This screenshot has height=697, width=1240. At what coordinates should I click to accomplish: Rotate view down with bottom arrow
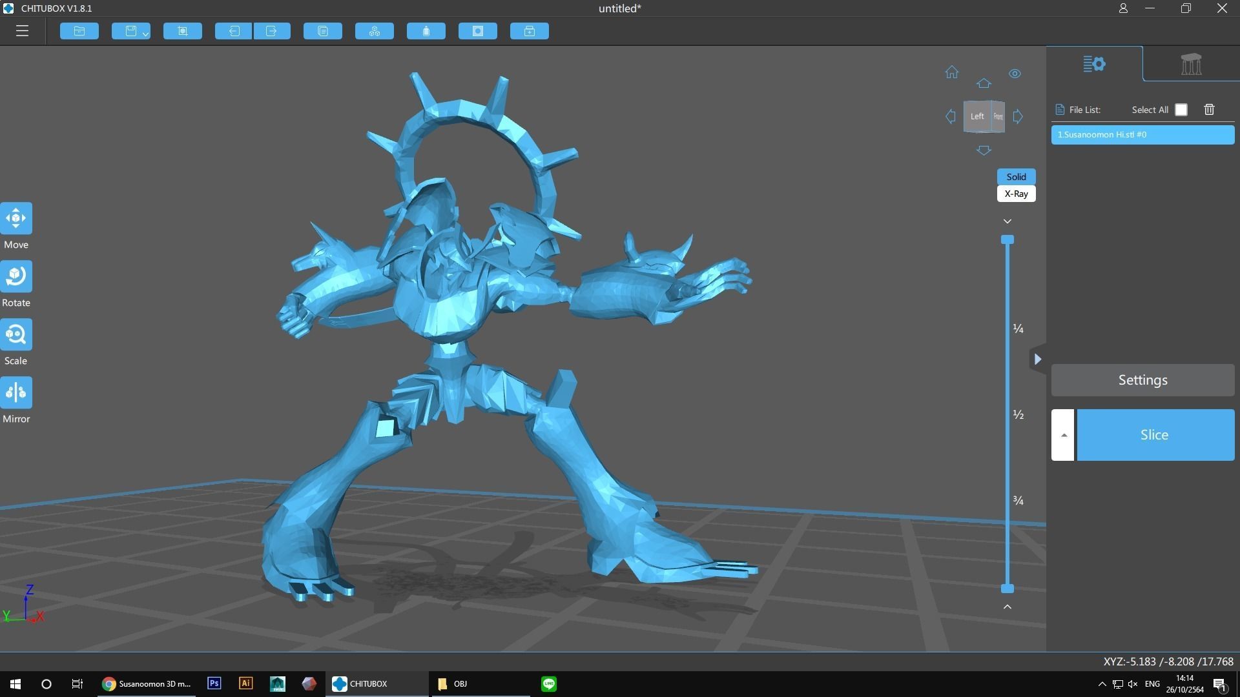pyautogui.click(x=984, y=150)
